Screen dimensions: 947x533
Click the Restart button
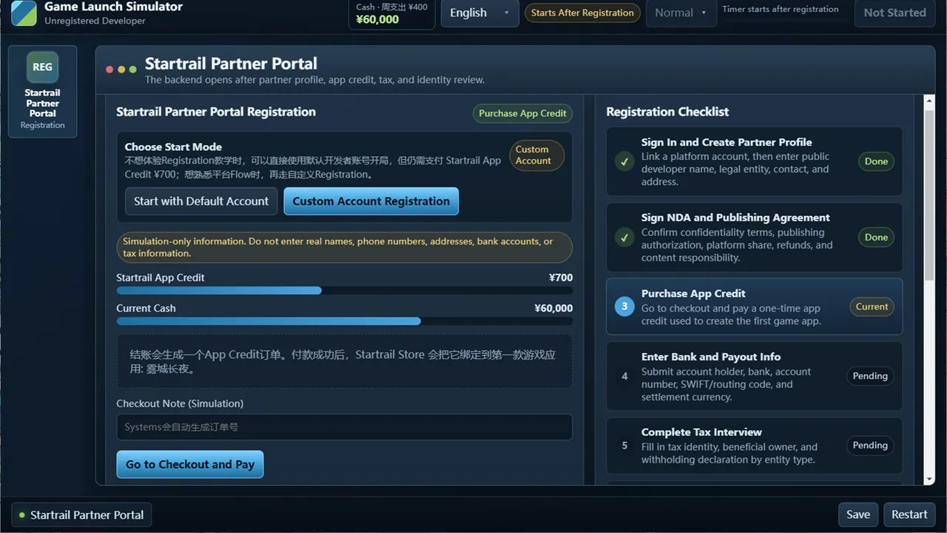click(909, 514)
